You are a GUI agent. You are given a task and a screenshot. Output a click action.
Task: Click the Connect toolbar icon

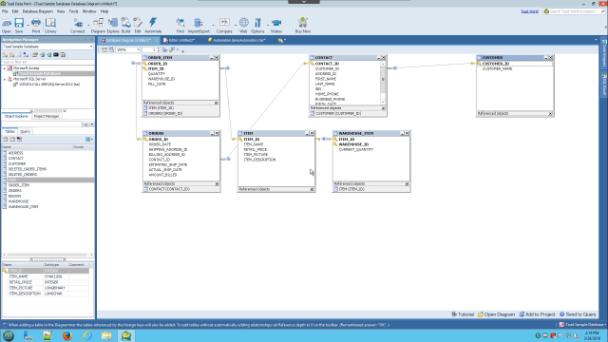(78, 26)
